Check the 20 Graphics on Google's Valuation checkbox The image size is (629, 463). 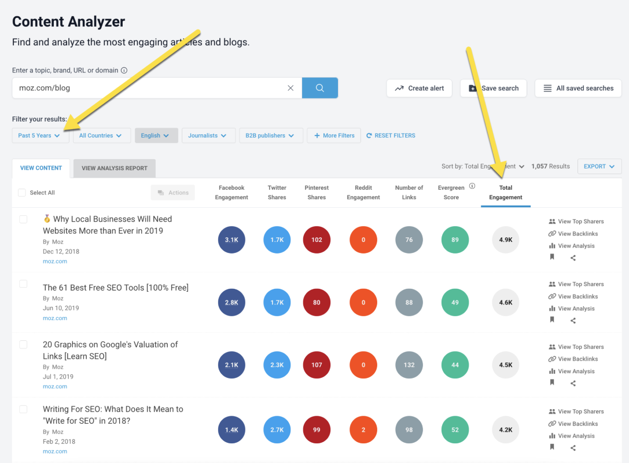pos(23,344)
